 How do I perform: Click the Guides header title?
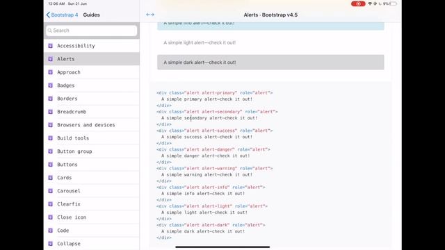(x=91, y=15)
